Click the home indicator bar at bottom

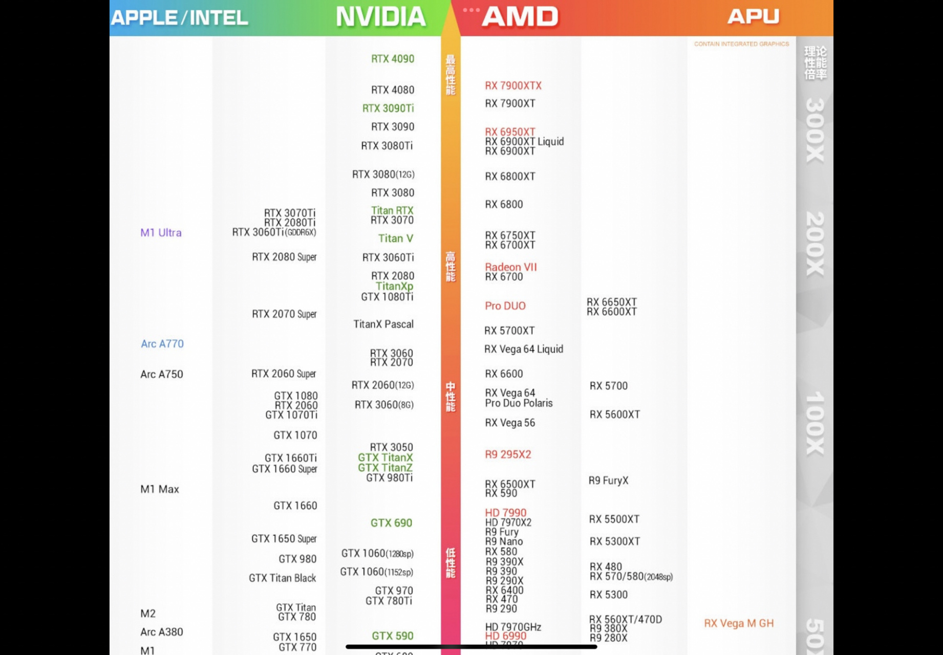pyautogui.click(x=471, y=647)
